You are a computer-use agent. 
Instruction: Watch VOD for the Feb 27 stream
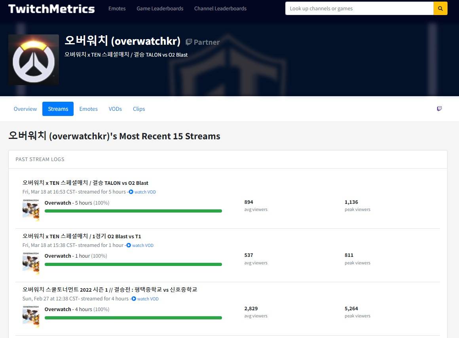[x=145, y=299]
